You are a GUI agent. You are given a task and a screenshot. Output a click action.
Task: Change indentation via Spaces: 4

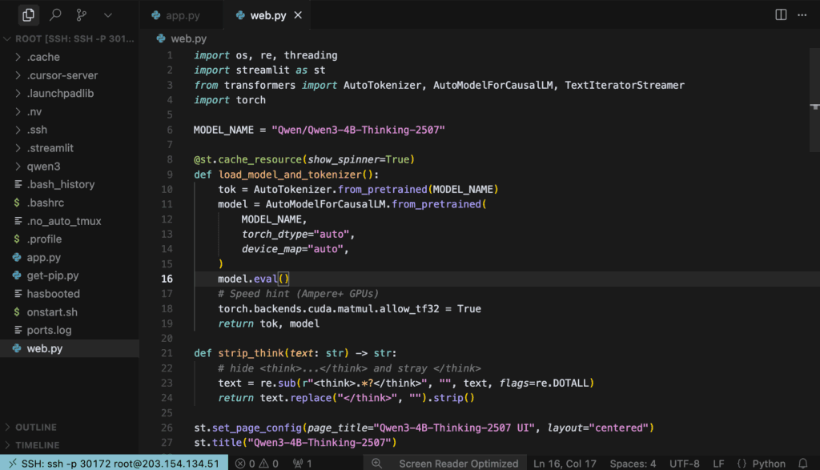click(633, 464)
